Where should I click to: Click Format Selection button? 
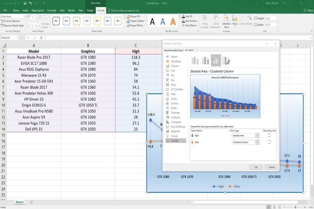point(10,21)
